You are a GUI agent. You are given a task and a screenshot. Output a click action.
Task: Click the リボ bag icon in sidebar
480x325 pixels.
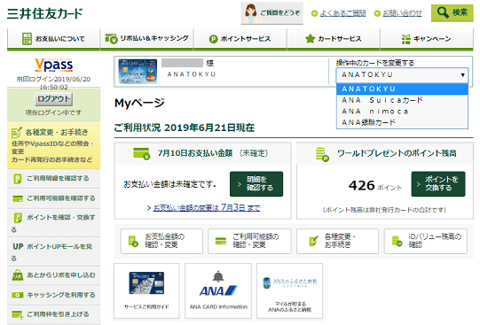(18, 275)
